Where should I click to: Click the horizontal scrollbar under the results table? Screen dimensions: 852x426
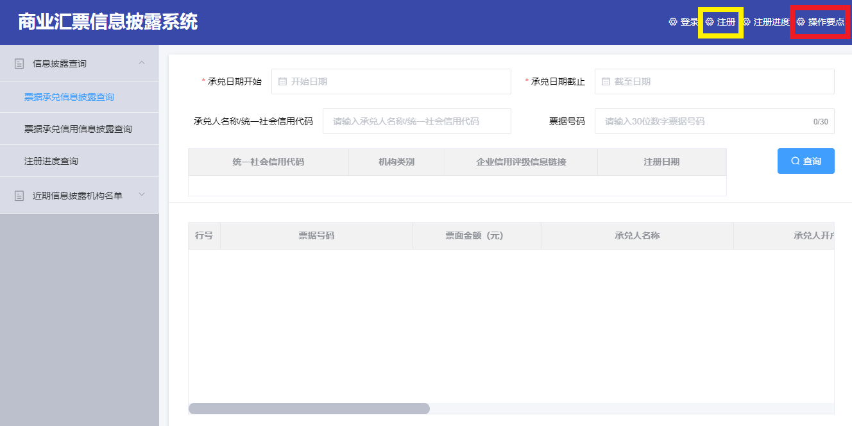tap(309, 409)
